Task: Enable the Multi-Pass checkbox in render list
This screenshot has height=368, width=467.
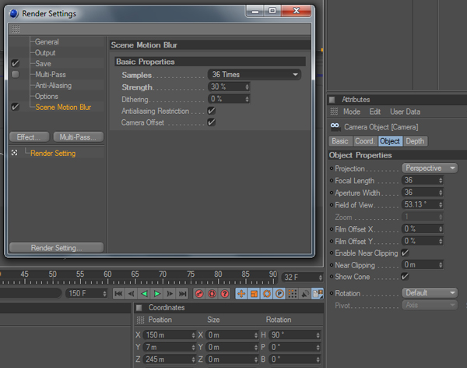Action: [x=16, y=74]
